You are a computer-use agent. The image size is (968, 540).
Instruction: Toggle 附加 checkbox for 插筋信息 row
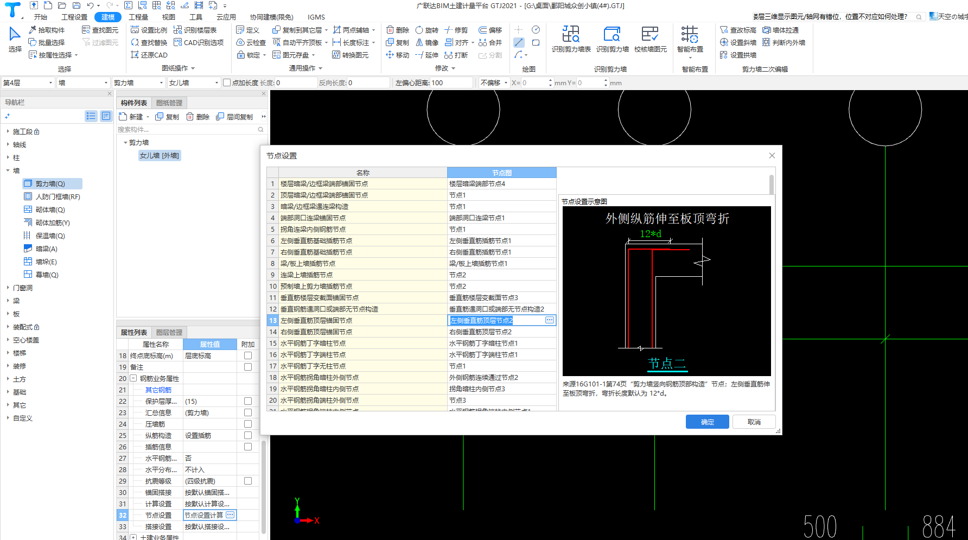tap(248, 447)
